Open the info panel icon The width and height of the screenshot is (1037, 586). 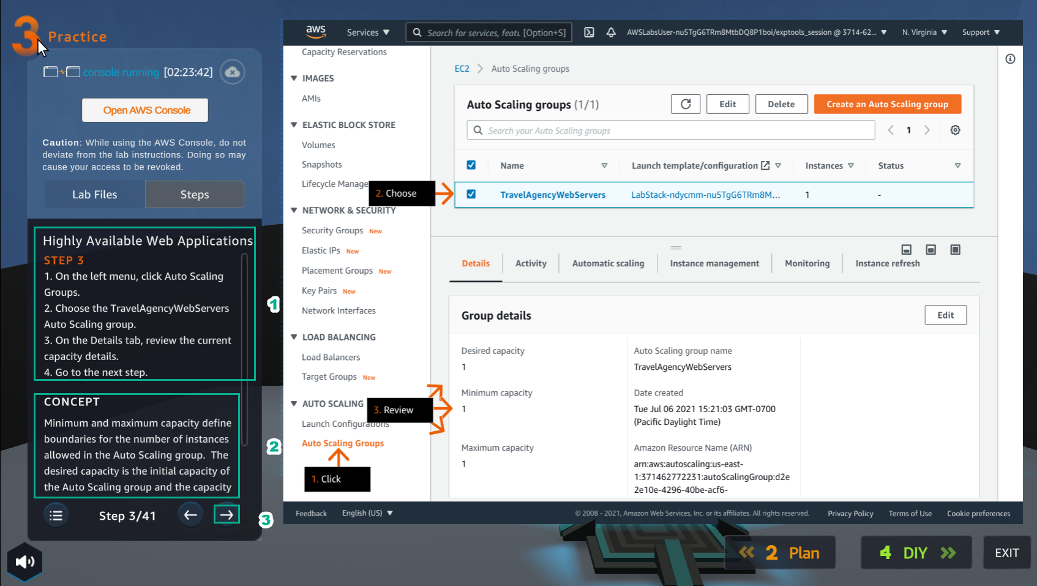click(1010, 59)
